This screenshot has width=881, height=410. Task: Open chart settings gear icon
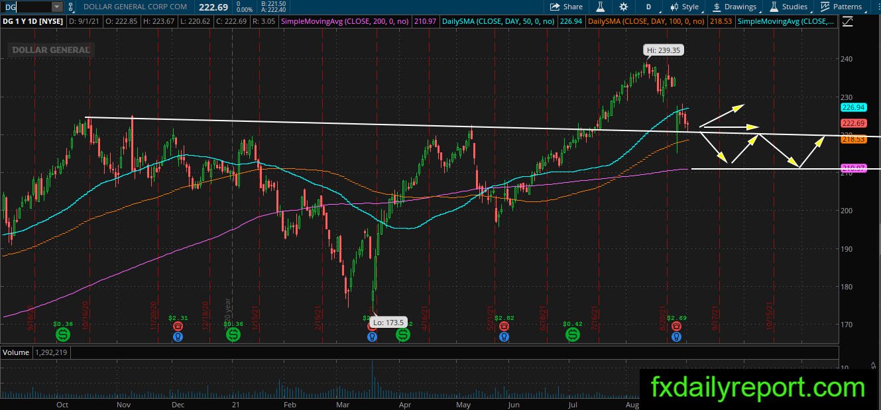coord(624,7)
